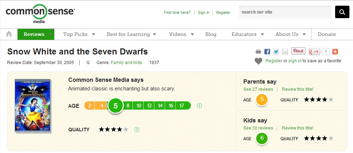353x153 pixels.
Task: Select age 14 on the age bar
Action: 160,105
